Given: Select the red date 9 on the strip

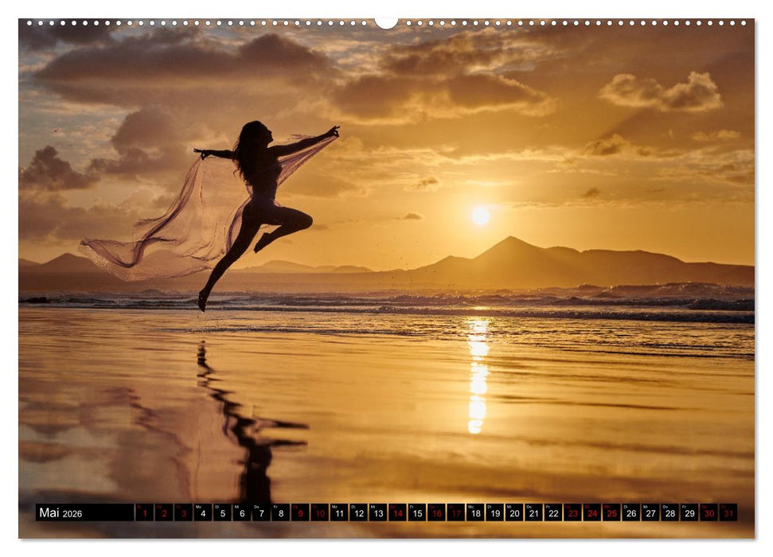Looking at the screenshot, I should coord(300,513).
